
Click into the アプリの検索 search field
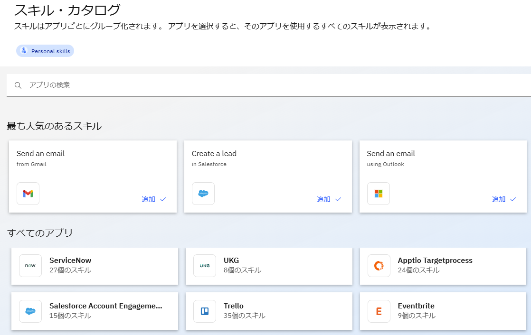237,85
